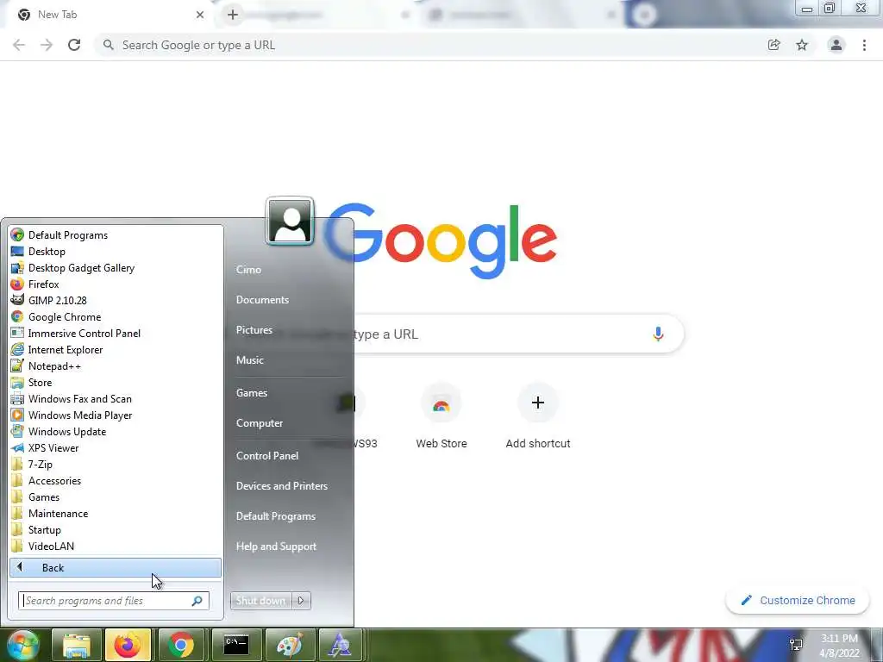Image resolution: width=883 pixels, height=662 pixels.
Task: Click the network icon in system tray
Action: (x=796, y=645)
